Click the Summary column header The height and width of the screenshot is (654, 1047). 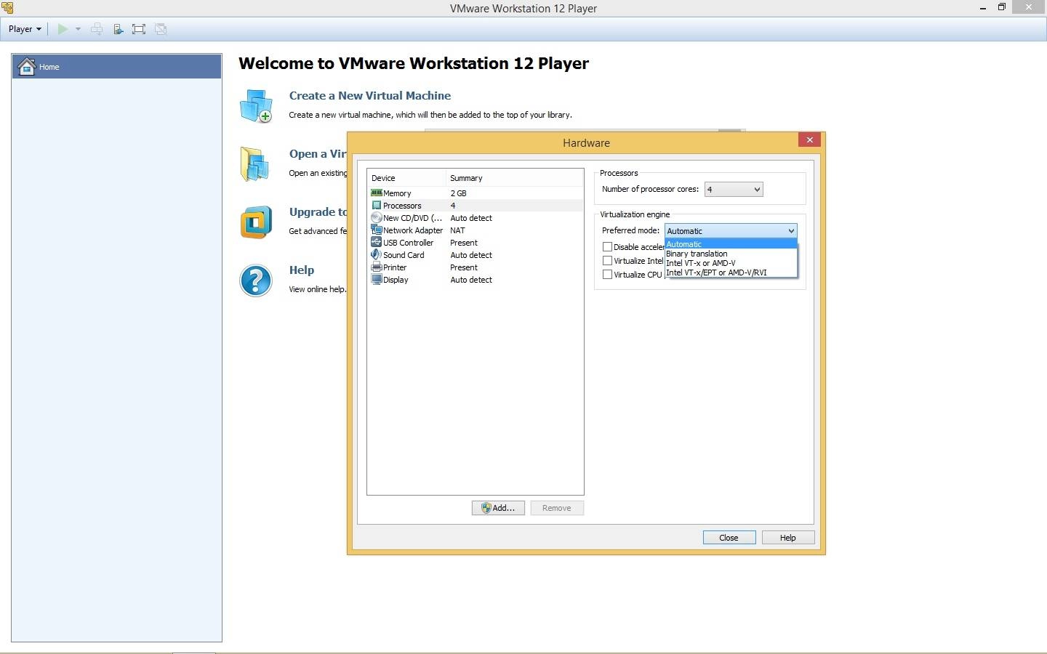514,178
